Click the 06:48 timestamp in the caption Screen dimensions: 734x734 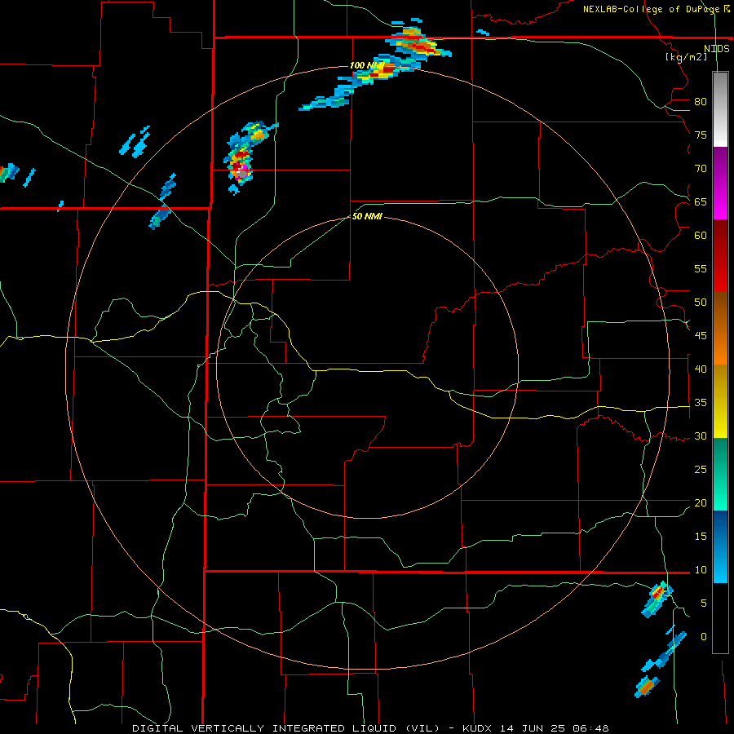592,728
